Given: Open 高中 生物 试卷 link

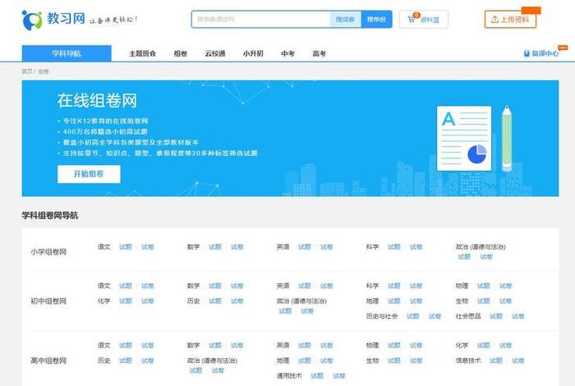Looking at the screenshot, I should pyautogui.click(x=416, y=361).
